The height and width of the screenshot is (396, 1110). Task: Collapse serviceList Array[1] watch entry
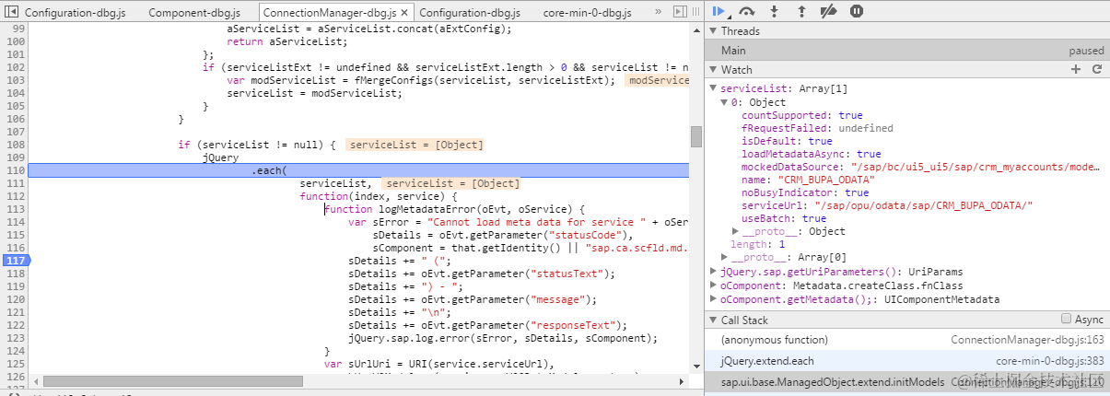click(715, 88)
